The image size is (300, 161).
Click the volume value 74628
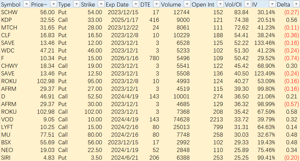tap(182, 119)
